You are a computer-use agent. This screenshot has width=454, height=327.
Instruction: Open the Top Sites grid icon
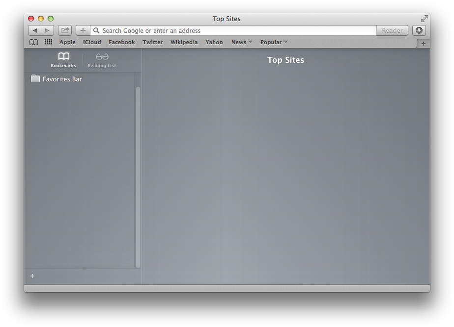[48, 42]
